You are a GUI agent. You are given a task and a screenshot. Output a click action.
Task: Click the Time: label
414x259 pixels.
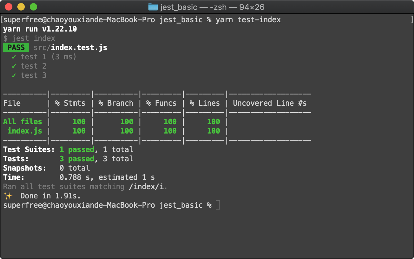14,177
